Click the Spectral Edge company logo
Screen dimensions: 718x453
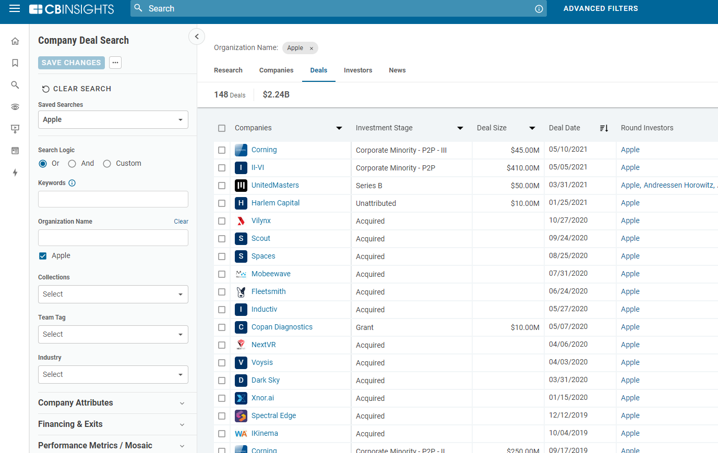pos(241,416)
